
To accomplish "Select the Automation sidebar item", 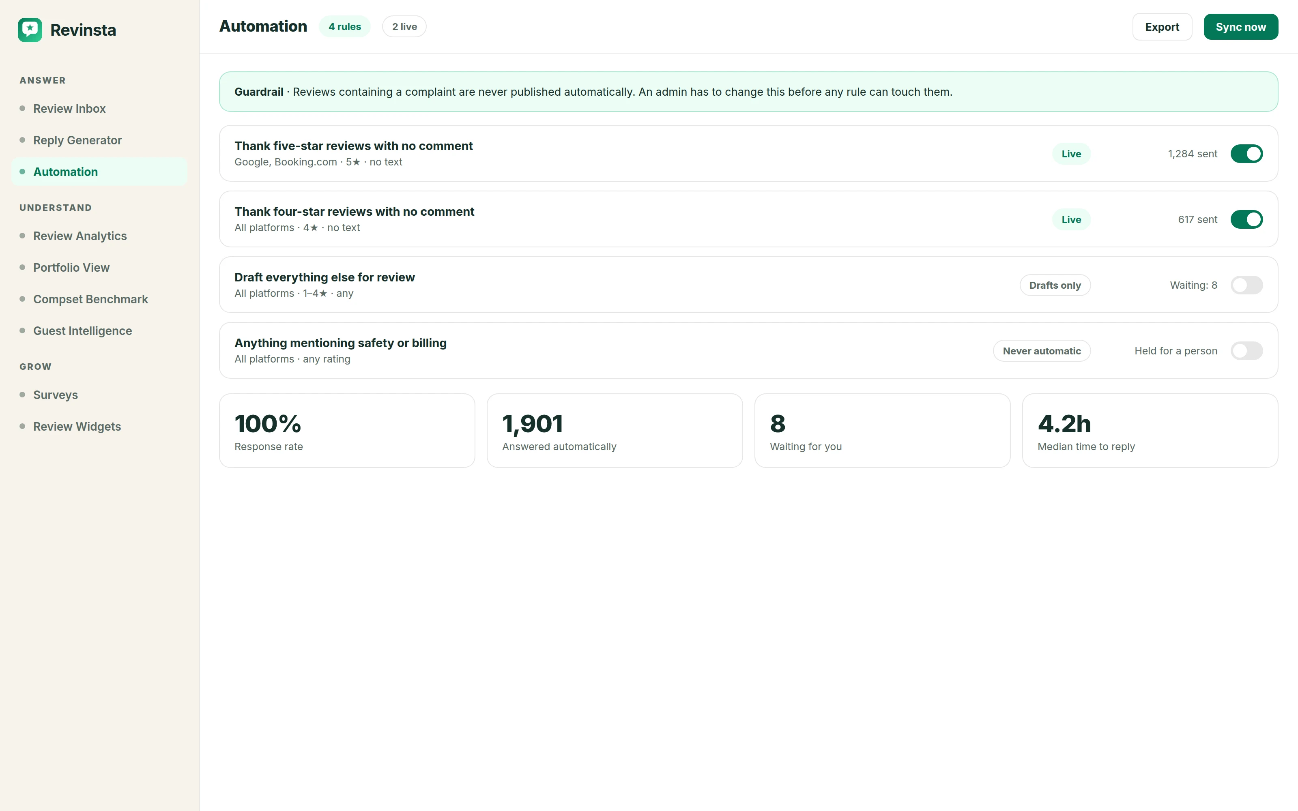I will [99, 172].
